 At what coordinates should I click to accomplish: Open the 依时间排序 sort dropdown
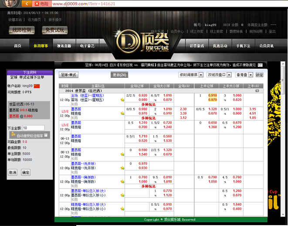191,75
